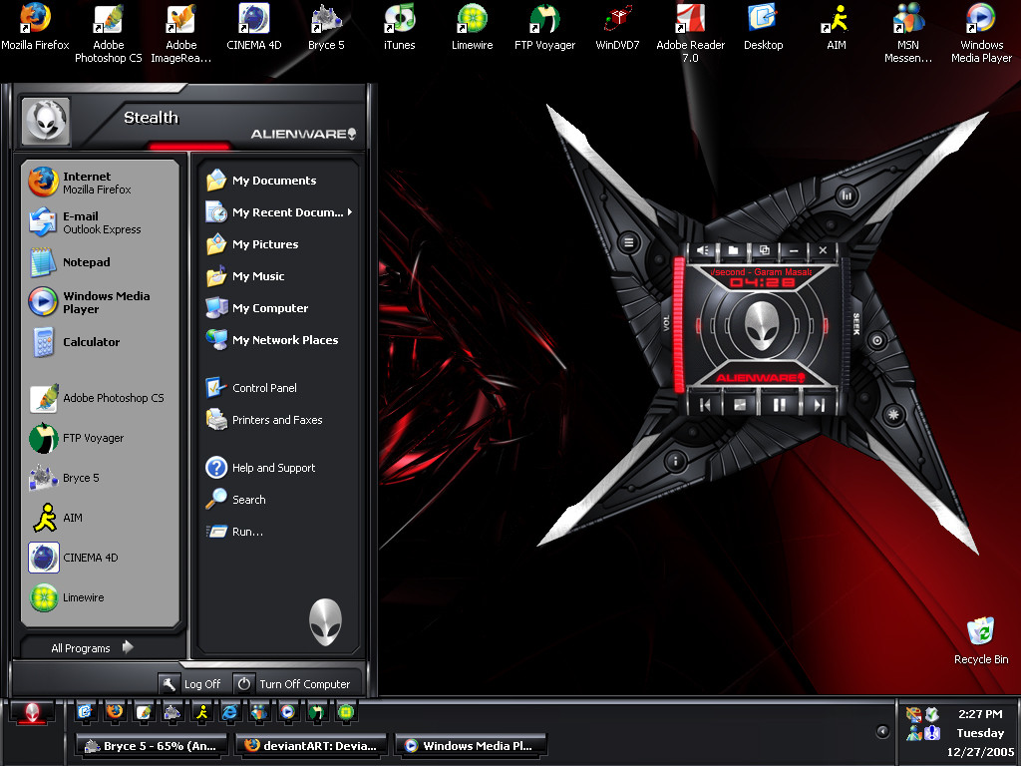The height and width of the screenshot is (766, 1021).
Task: Open file with the player folder icon
Action: (x=733, y=250)
